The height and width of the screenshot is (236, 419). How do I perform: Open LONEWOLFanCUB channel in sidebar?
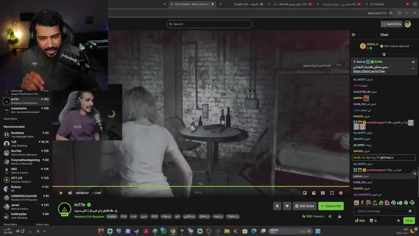tap(26, 198)
